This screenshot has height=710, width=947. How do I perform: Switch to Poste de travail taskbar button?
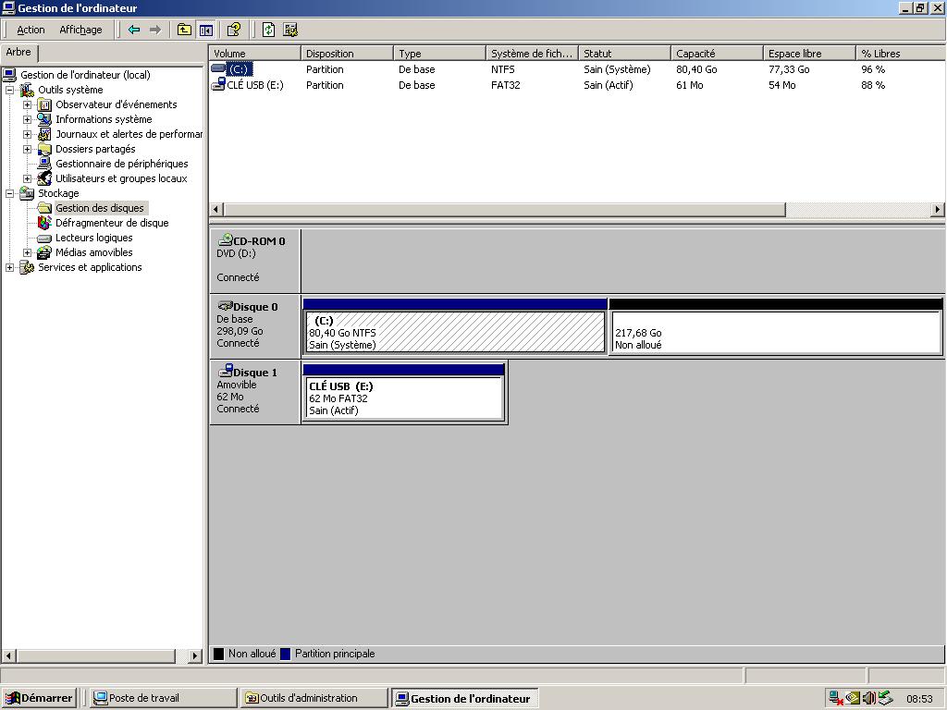click(x=163, y=699)
